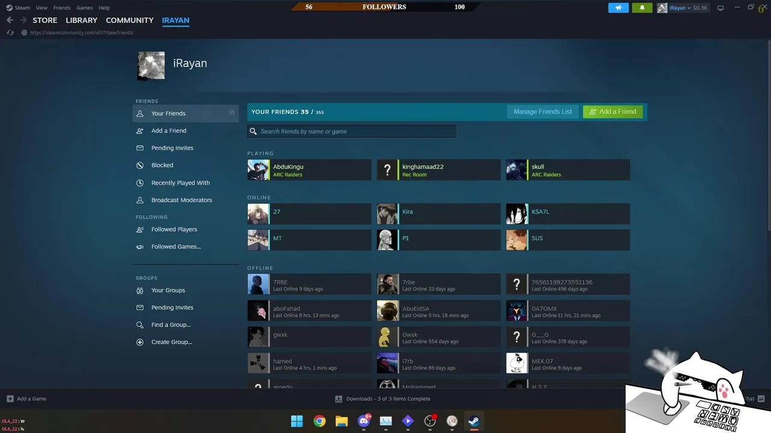The width and height of the screenshot is (771, 433).
Task: Open the Big Picture mode monitor icon
Action: pyautogui.click(x=720, y=8)
